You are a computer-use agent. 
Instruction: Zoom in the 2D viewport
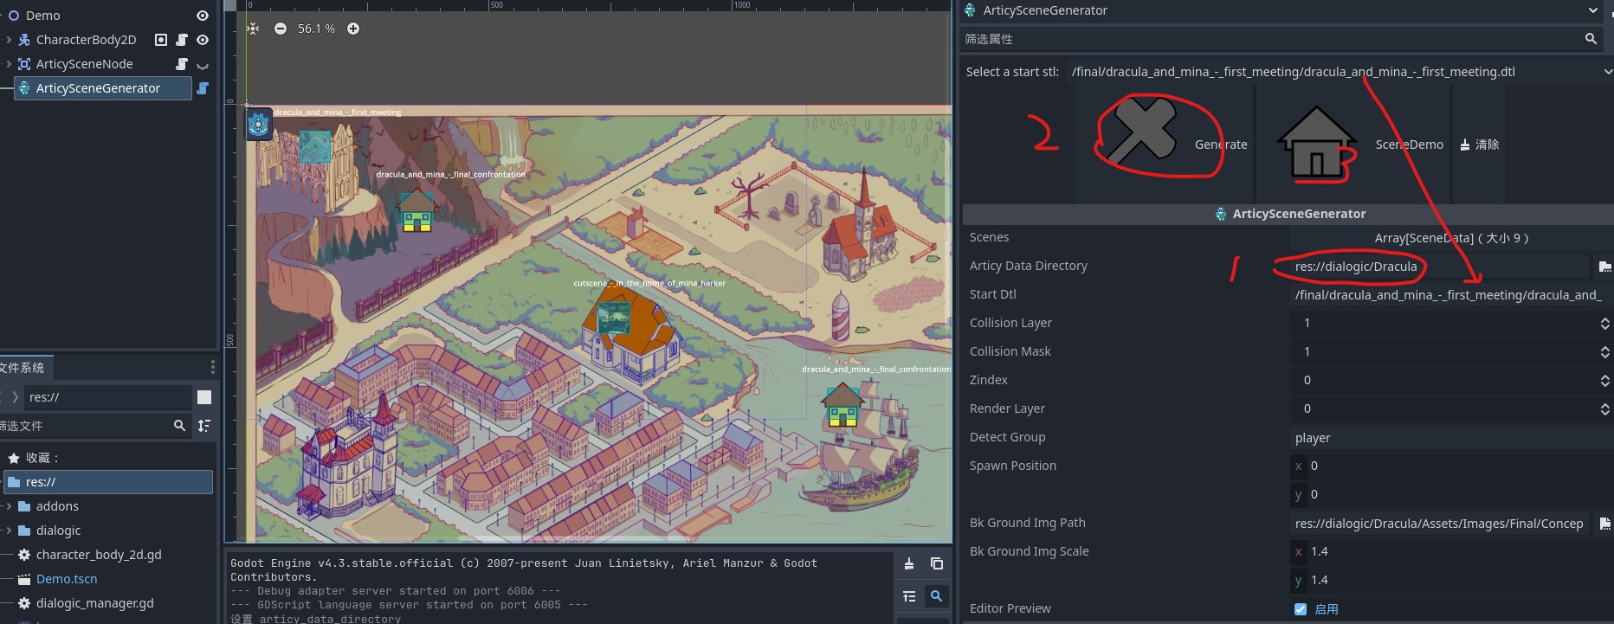click(353, 29)
